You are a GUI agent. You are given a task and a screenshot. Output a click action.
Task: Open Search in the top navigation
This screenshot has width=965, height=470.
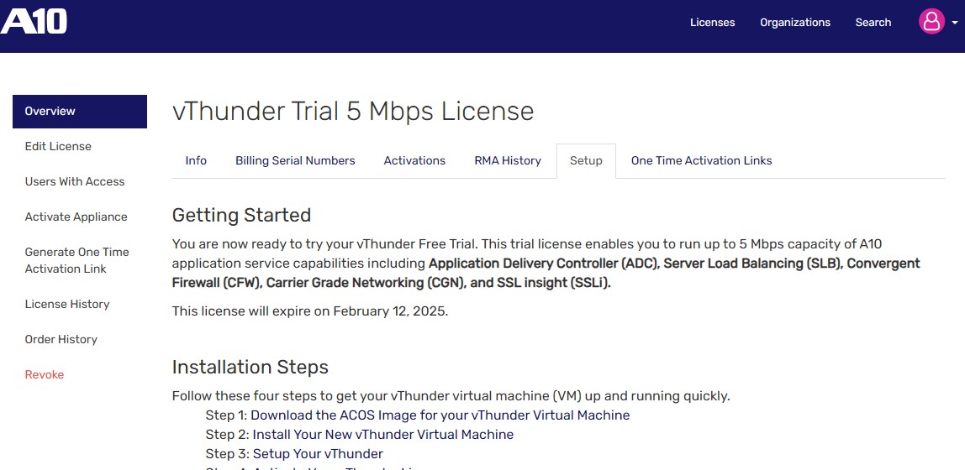pyautogui.click(x=873, y=23)
